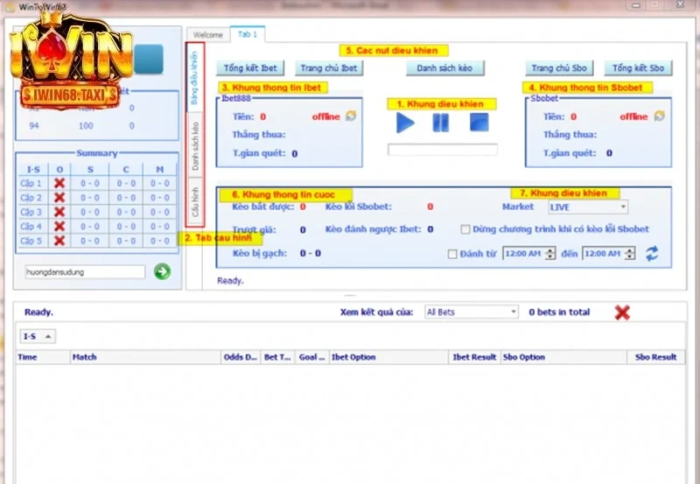Viewport: 700px width, 484px height.
Task: Adjust the đến end time spinner
Action: tap(630, 254)
